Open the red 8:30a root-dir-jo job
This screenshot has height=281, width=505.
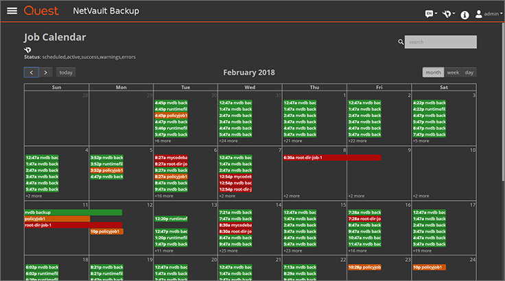pyautogui.click(x=235, y=232)
